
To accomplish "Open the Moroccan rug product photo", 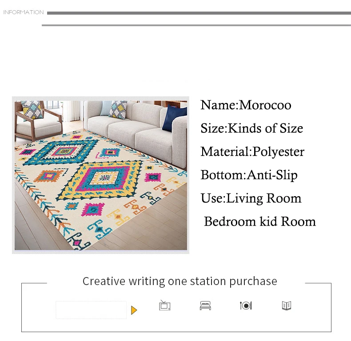I will (101, 175).
